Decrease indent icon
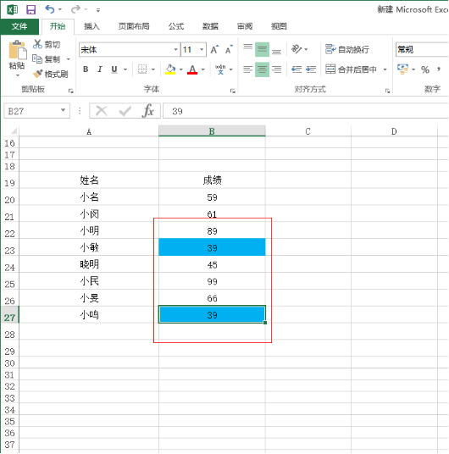The height and width of the screenshot is (454, 449). click(x=297, y=69)
